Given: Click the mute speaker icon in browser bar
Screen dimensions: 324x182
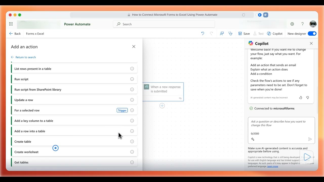Looking at the screenshot, I should coord(266,15).
